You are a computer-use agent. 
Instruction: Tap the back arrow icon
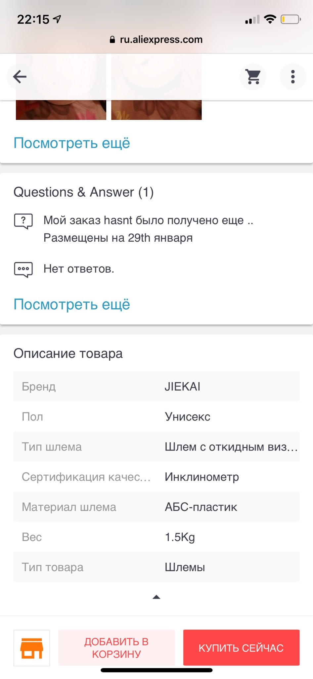[x=20, y=77]
